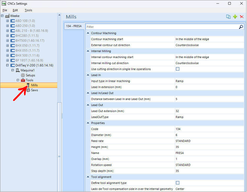The height and width of the screenshot is (192, 247).
Task: Click the BHX 050 machine icon
Action: click(x=13, y=46)
